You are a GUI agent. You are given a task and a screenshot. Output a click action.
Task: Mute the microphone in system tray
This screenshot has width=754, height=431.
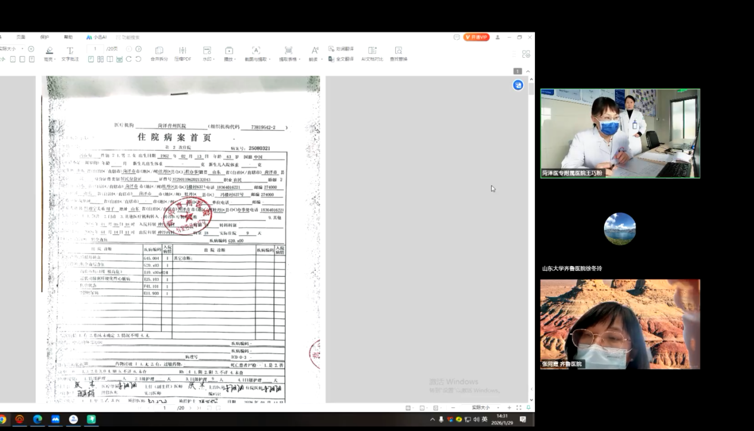(x=441, y=420)
